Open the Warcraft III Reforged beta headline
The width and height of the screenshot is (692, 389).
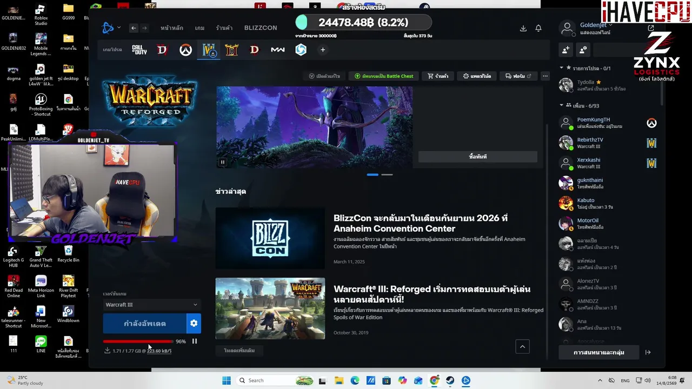point(432,294)
